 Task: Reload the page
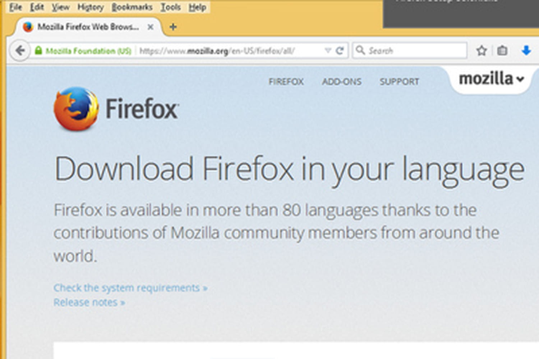(340, 51)
